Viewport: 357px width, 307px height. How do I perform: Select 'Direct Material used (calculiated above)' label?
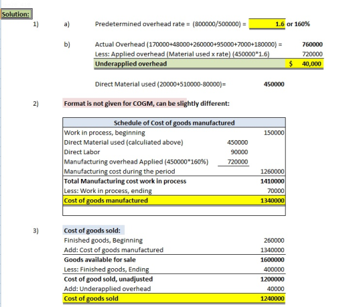(124, 143)
